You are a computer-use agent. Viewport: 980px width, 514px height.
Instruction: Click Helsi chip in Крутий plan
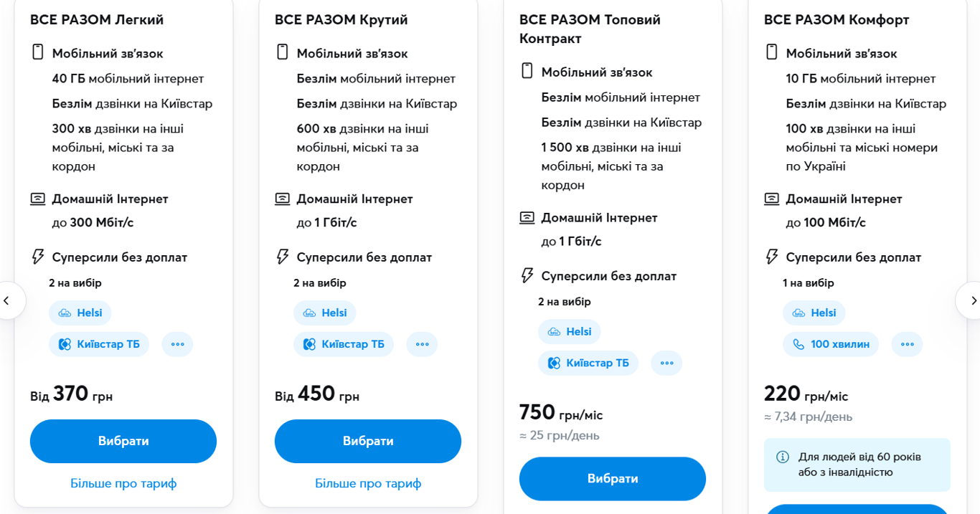pos(325,313)
